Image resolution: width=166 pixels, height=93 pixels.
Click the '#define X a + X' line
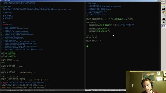click(92, 36)
